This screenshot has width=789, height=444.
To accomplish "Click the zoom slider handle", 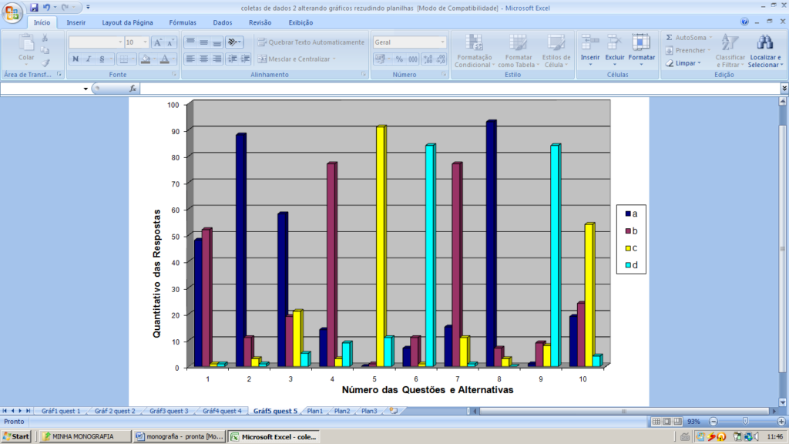I will 745,422.
